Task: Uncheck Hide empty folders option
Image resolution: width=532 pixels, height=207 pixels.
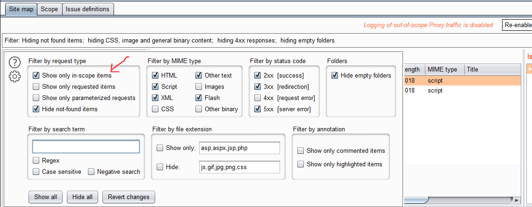Action: click(x=335, y=75)
